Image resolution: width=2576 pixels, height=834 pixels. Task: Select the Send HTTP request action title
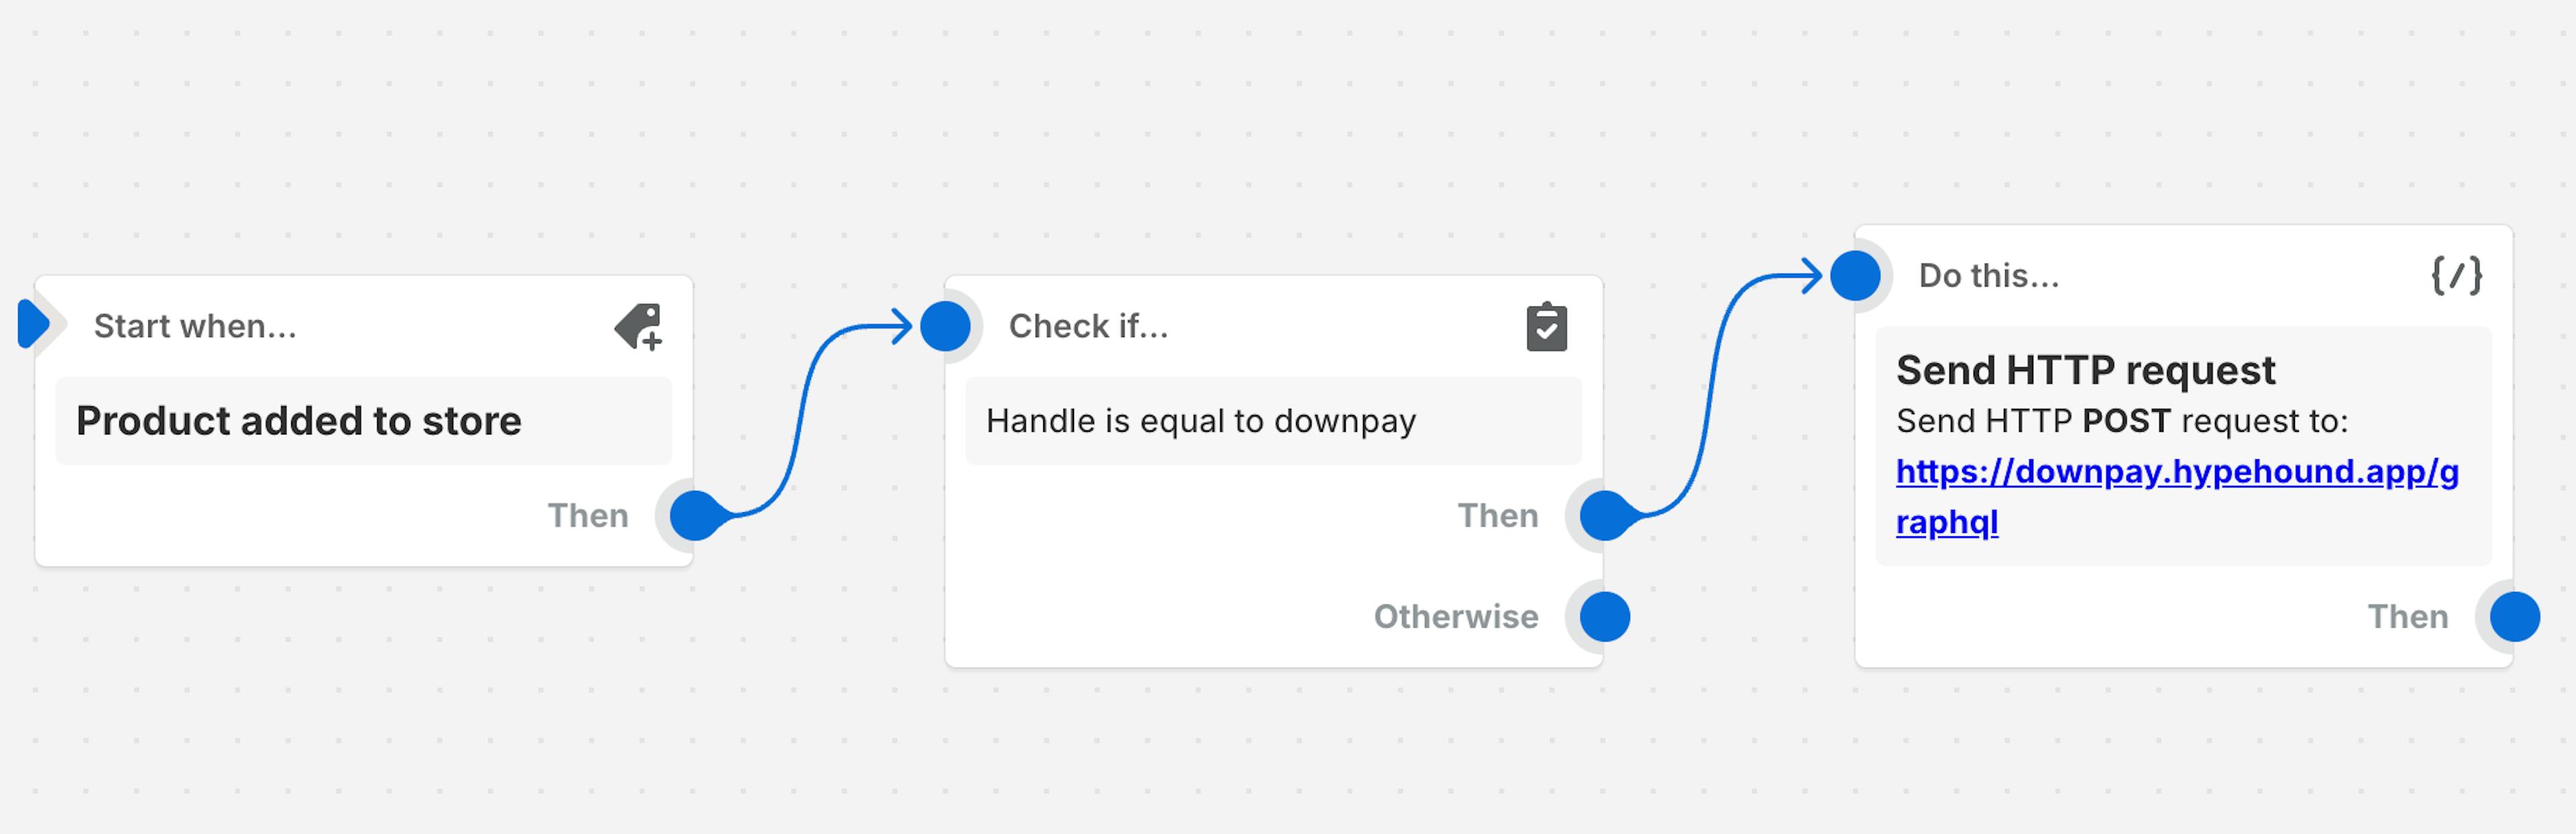click(x=2085, y=369)
